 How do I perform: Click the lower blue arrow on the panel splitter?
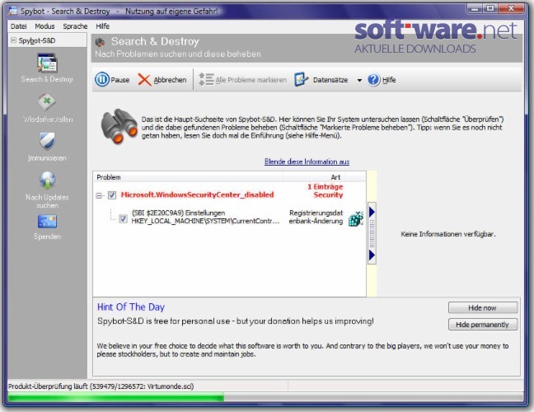[x=372, y=255]
